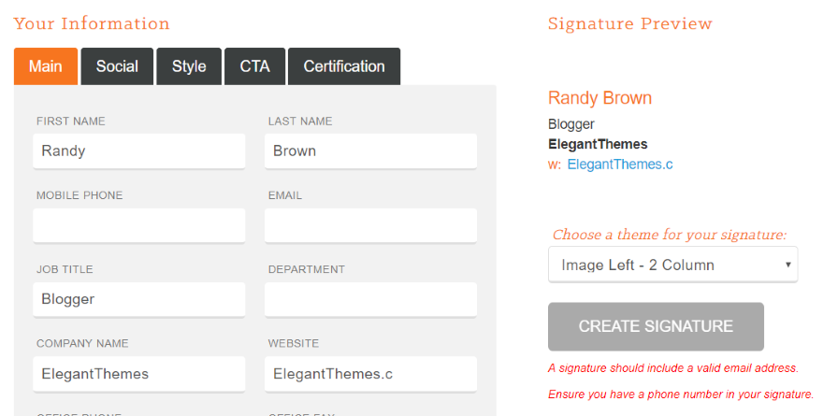Switch to the Main tab
823x416 pixels.
point(45,66)
